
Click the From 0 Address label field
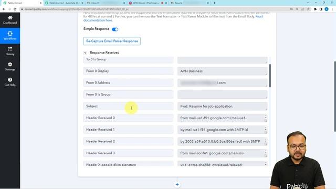click(128, 83)
